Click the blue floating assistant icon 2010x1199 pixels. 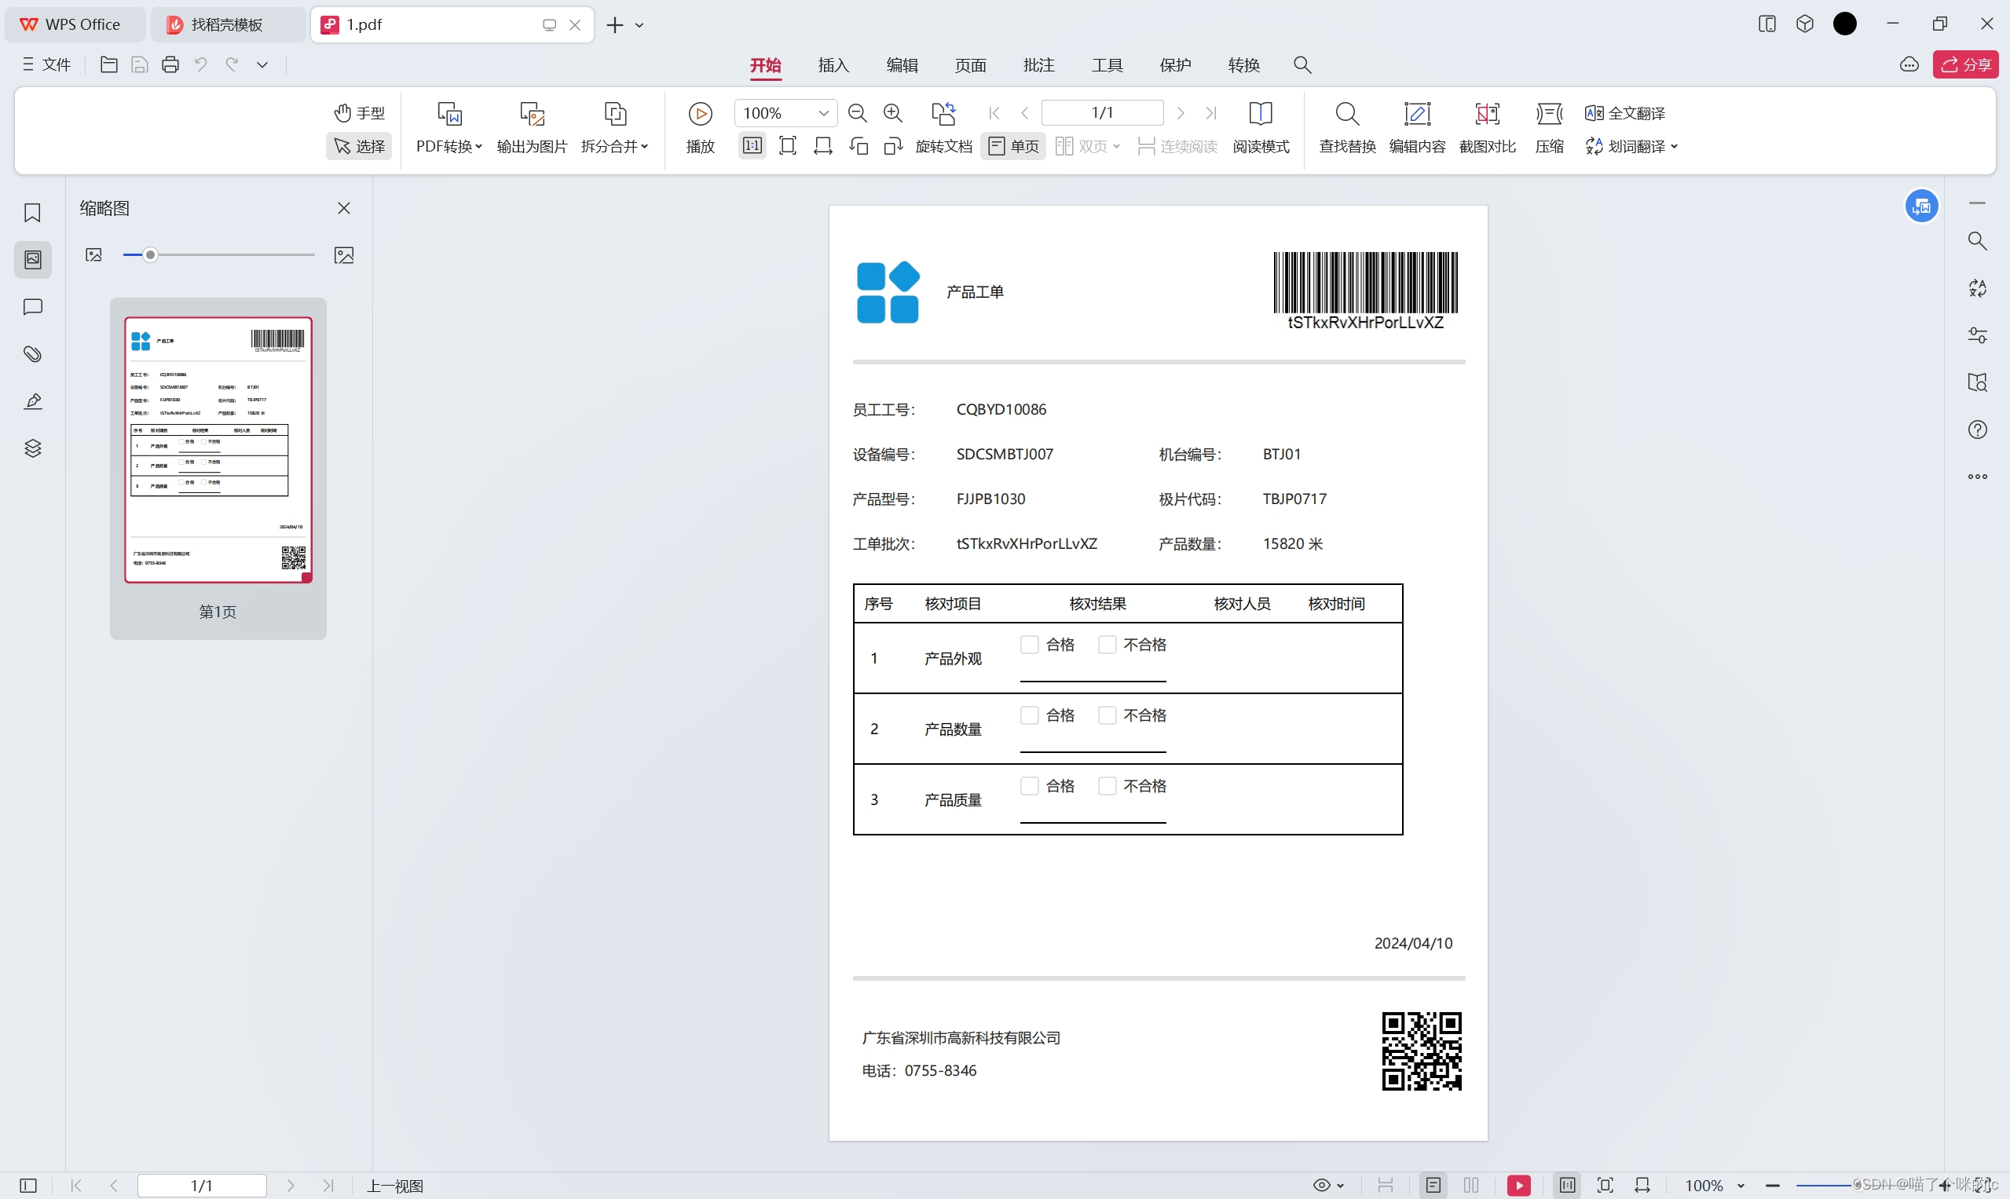pos(1921,207)
